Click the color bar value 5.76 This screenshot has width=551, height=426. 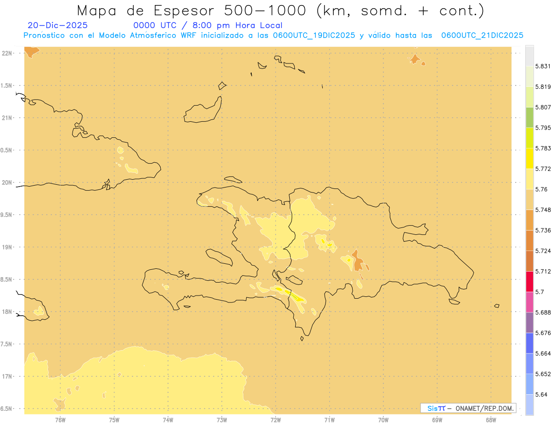pos(541,189)
